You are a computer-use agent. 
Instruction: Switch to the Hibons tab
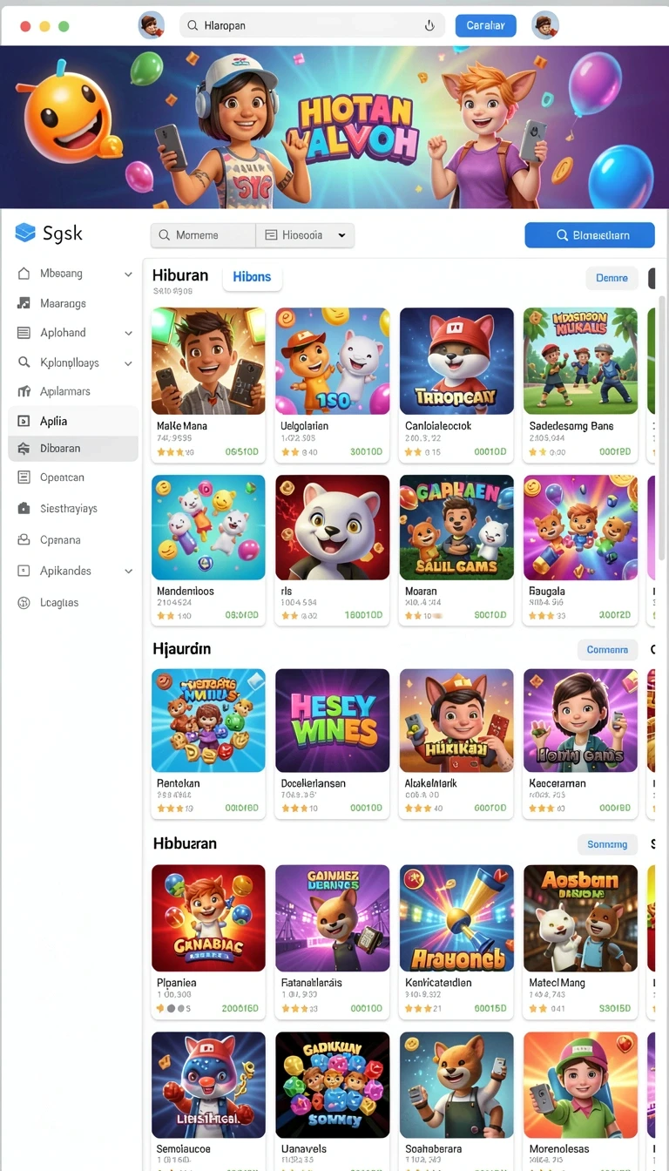[x=252, y=277]
